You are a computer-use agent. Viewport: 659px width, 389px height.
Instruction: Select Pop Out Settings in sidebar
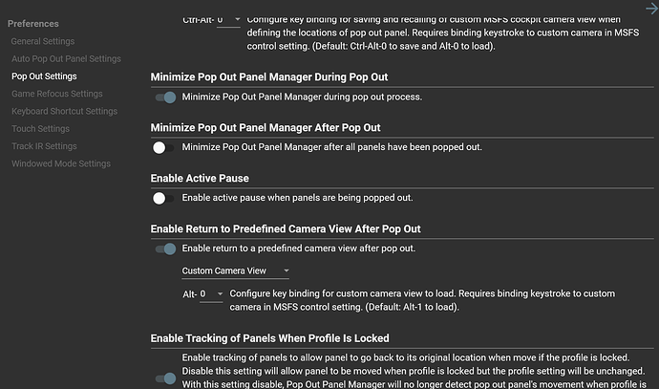(x=44, y=76)
